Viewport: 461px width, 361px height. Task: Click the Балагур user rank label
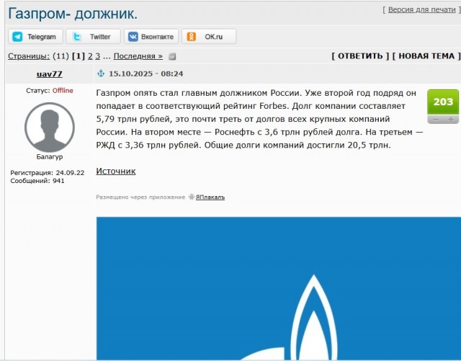[50, 157]
